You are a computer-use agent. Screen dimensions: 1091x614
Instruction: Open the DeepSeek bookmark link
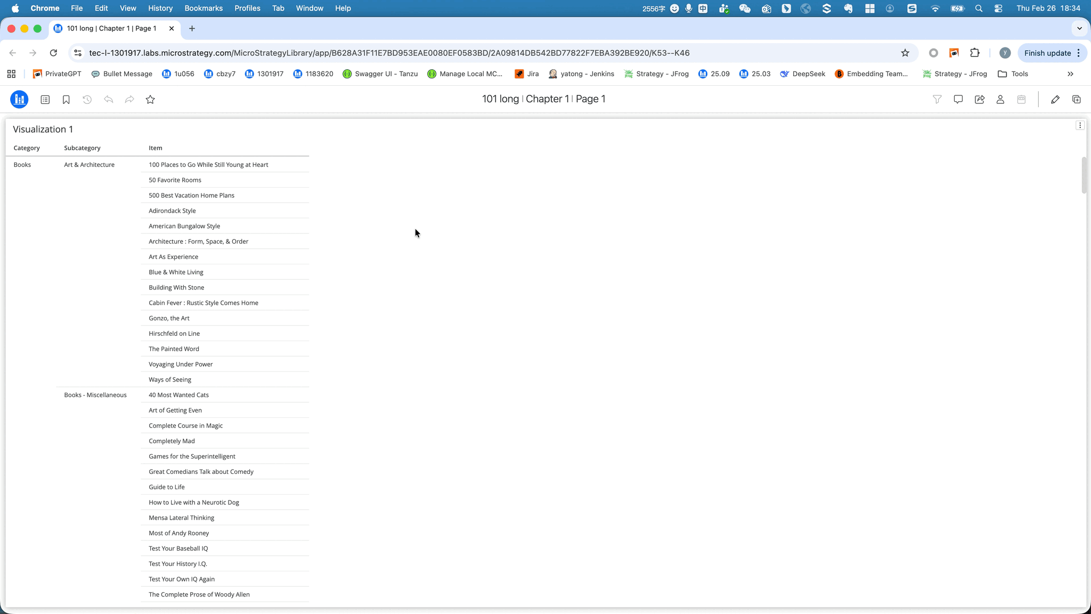[802, 74]
